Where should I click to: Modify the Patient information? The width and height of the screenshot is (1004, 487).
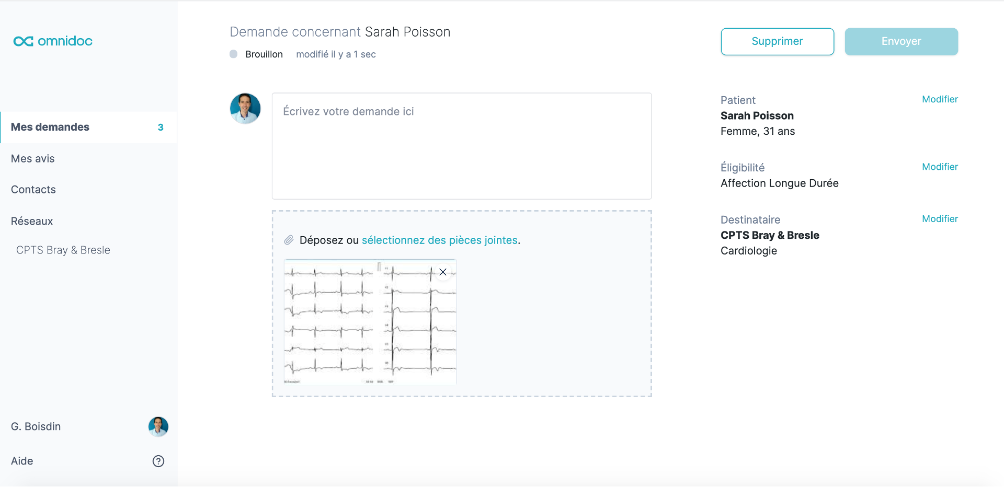(940, 99)
